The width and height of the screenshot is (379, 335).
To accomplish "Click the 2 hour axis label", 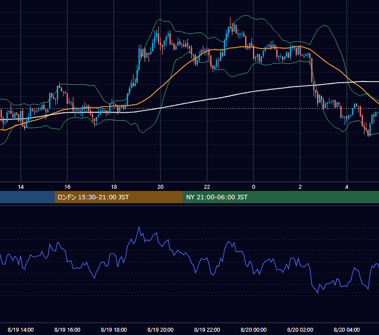I will coord(300,187).
